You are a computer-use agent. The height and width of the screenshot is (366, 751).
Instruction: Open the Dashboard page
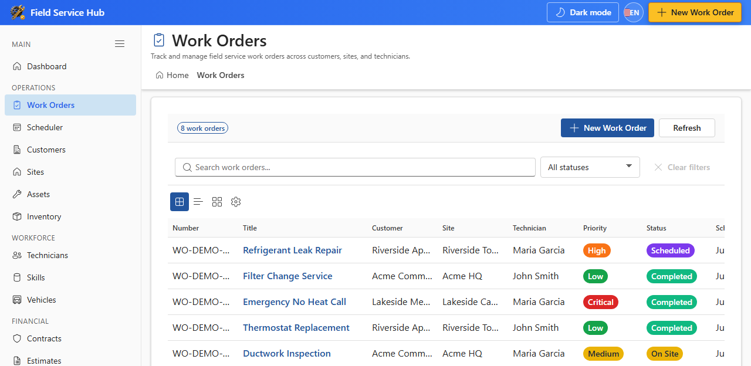point(70,66)
